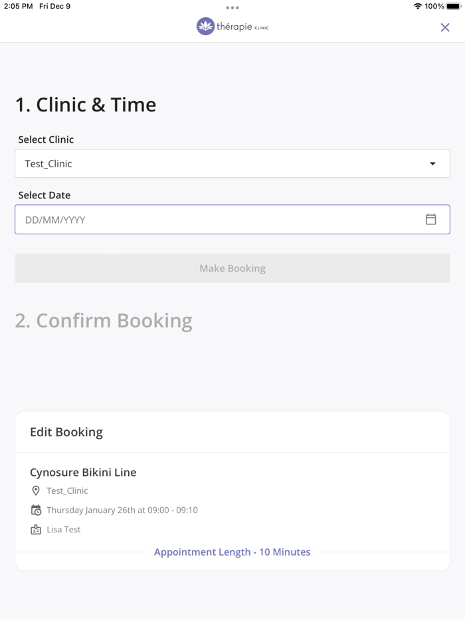Viewport: 465px width, 620px height.
Task: Click Fri Dec 9 in the status bar
Action: [x=54, y=6]
